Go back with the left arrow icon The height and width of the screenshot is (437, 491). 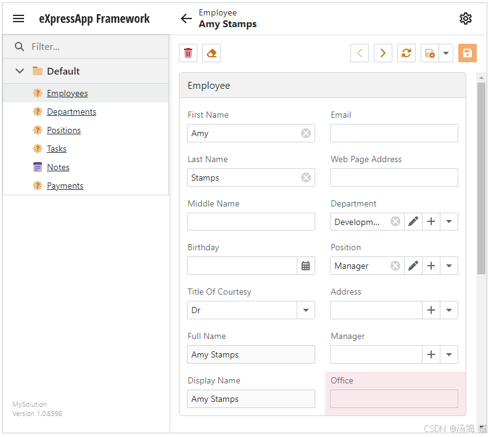coord(186,18)
